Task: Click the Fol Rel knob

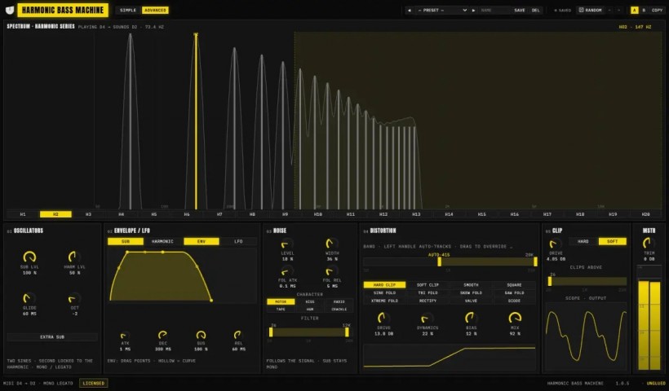Action: click(x=332, y=271)
